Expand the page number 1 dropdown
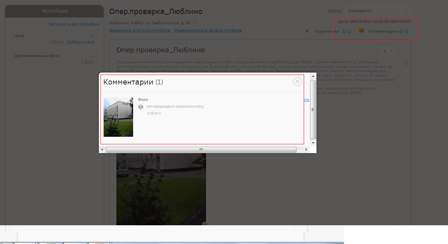 (388, 51)
